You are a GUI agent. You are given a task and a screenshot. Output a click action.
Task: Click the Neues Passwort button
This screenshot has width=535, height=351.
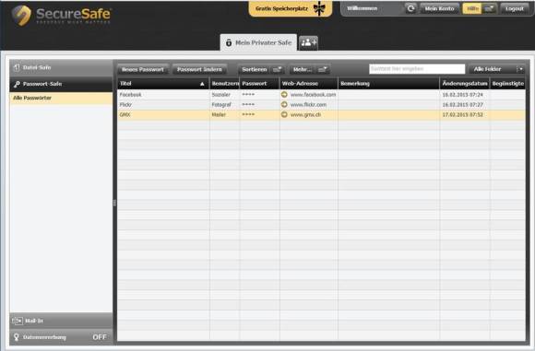[x=143, y=69]
